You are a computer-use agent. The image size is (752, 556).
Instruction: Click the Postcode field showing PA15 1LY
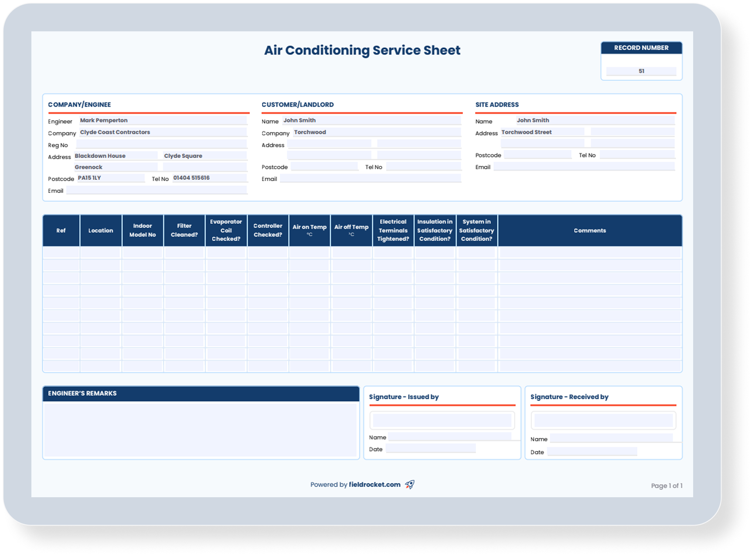(110, 178)
